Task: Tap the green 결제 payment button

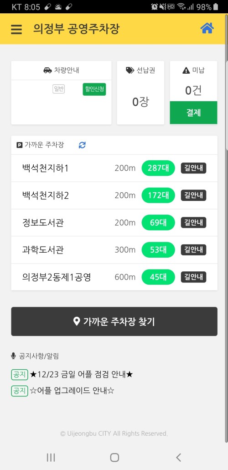Action: [x=194, y=113]
